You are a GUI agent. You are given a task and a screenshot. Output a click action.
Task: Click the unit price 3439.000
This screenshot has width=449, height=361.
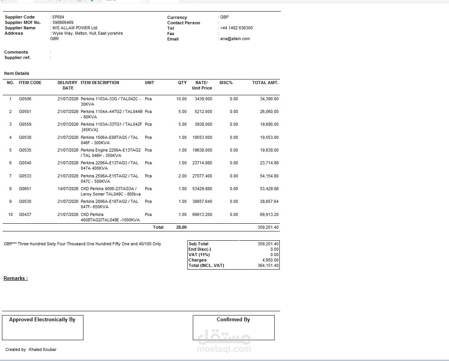tap(203, 99)
